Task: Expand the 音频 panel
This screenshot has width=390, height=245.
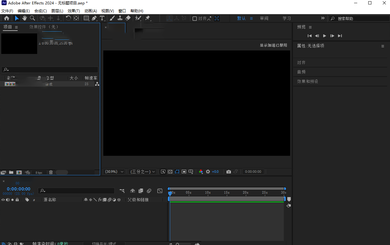Action: [301, 72]
